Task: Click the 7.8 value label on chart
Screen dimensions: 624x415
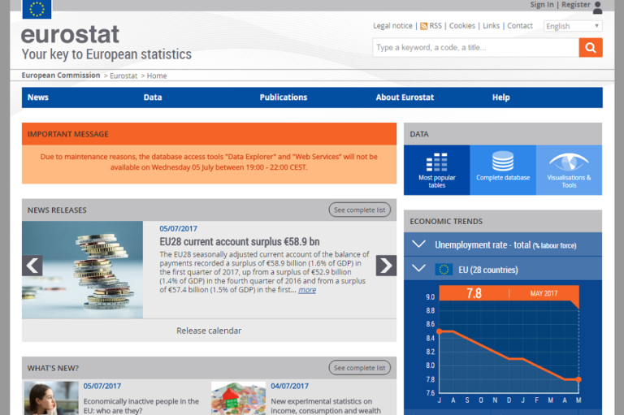Action: coord(474,293)
